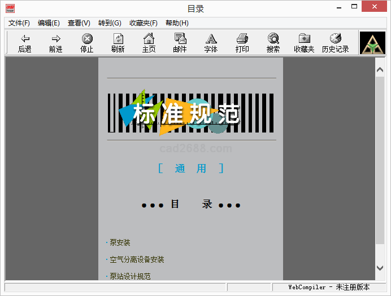Click the scrollbar down arrow
The height and width of the screenshot is (296, 391).
tap(380, 268)
